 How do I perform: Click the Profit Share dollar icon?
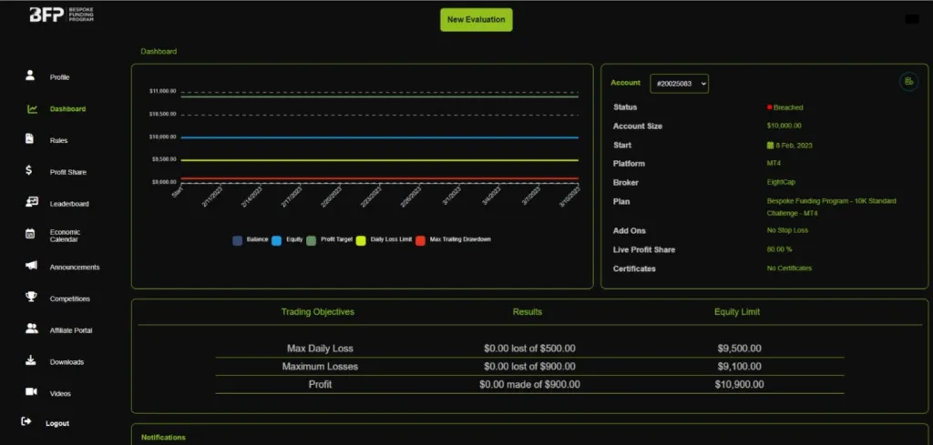30,171
